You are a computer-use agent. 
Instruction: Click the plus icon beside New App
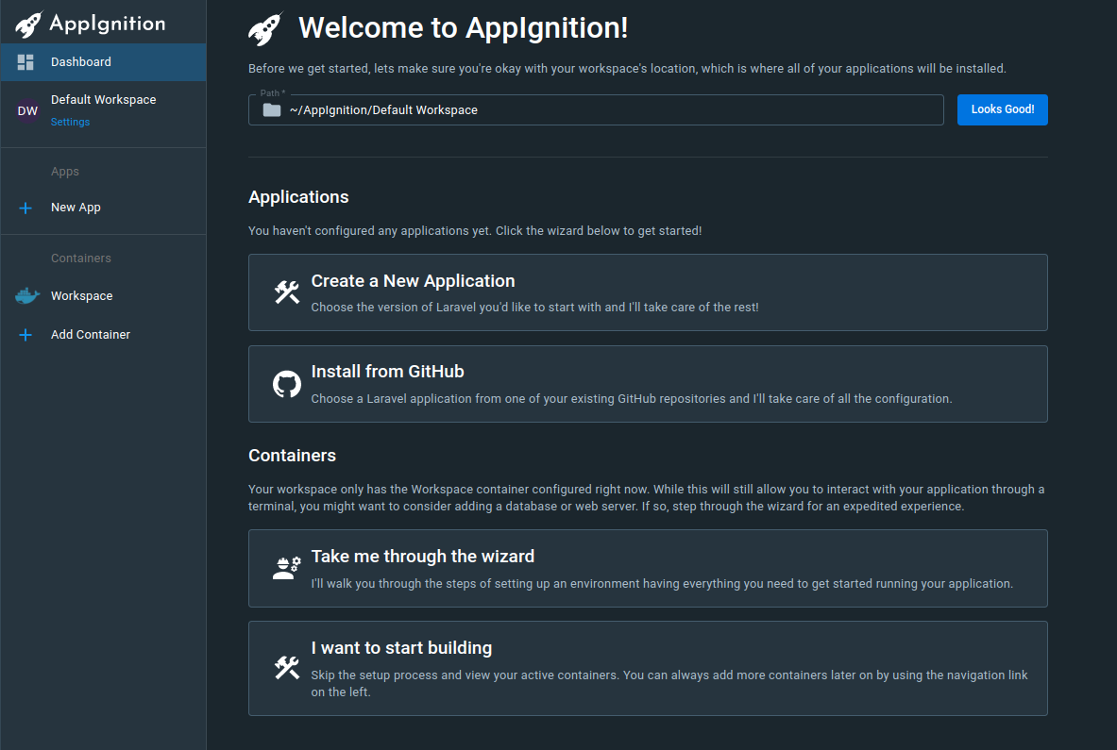[x=25, y=208]
